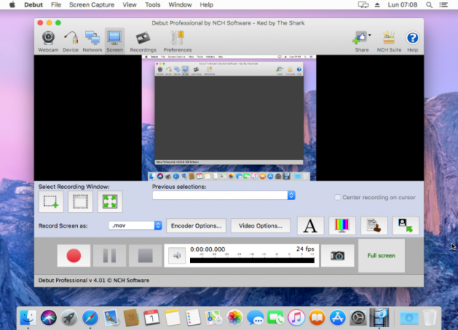Screen dimensions: 458x330
Task: Click the screen mirroring menu bar icon
Action: pyautogui.click(x=363, y=4)
